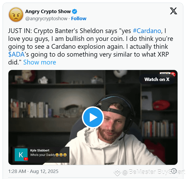
Task: Play the embedded video
Action: click(x=93, y=117)
